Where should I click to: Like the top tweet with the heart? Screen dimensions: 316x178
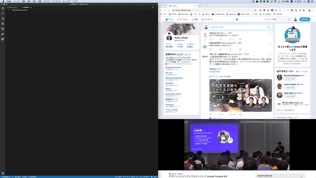[x=230, y=40]
